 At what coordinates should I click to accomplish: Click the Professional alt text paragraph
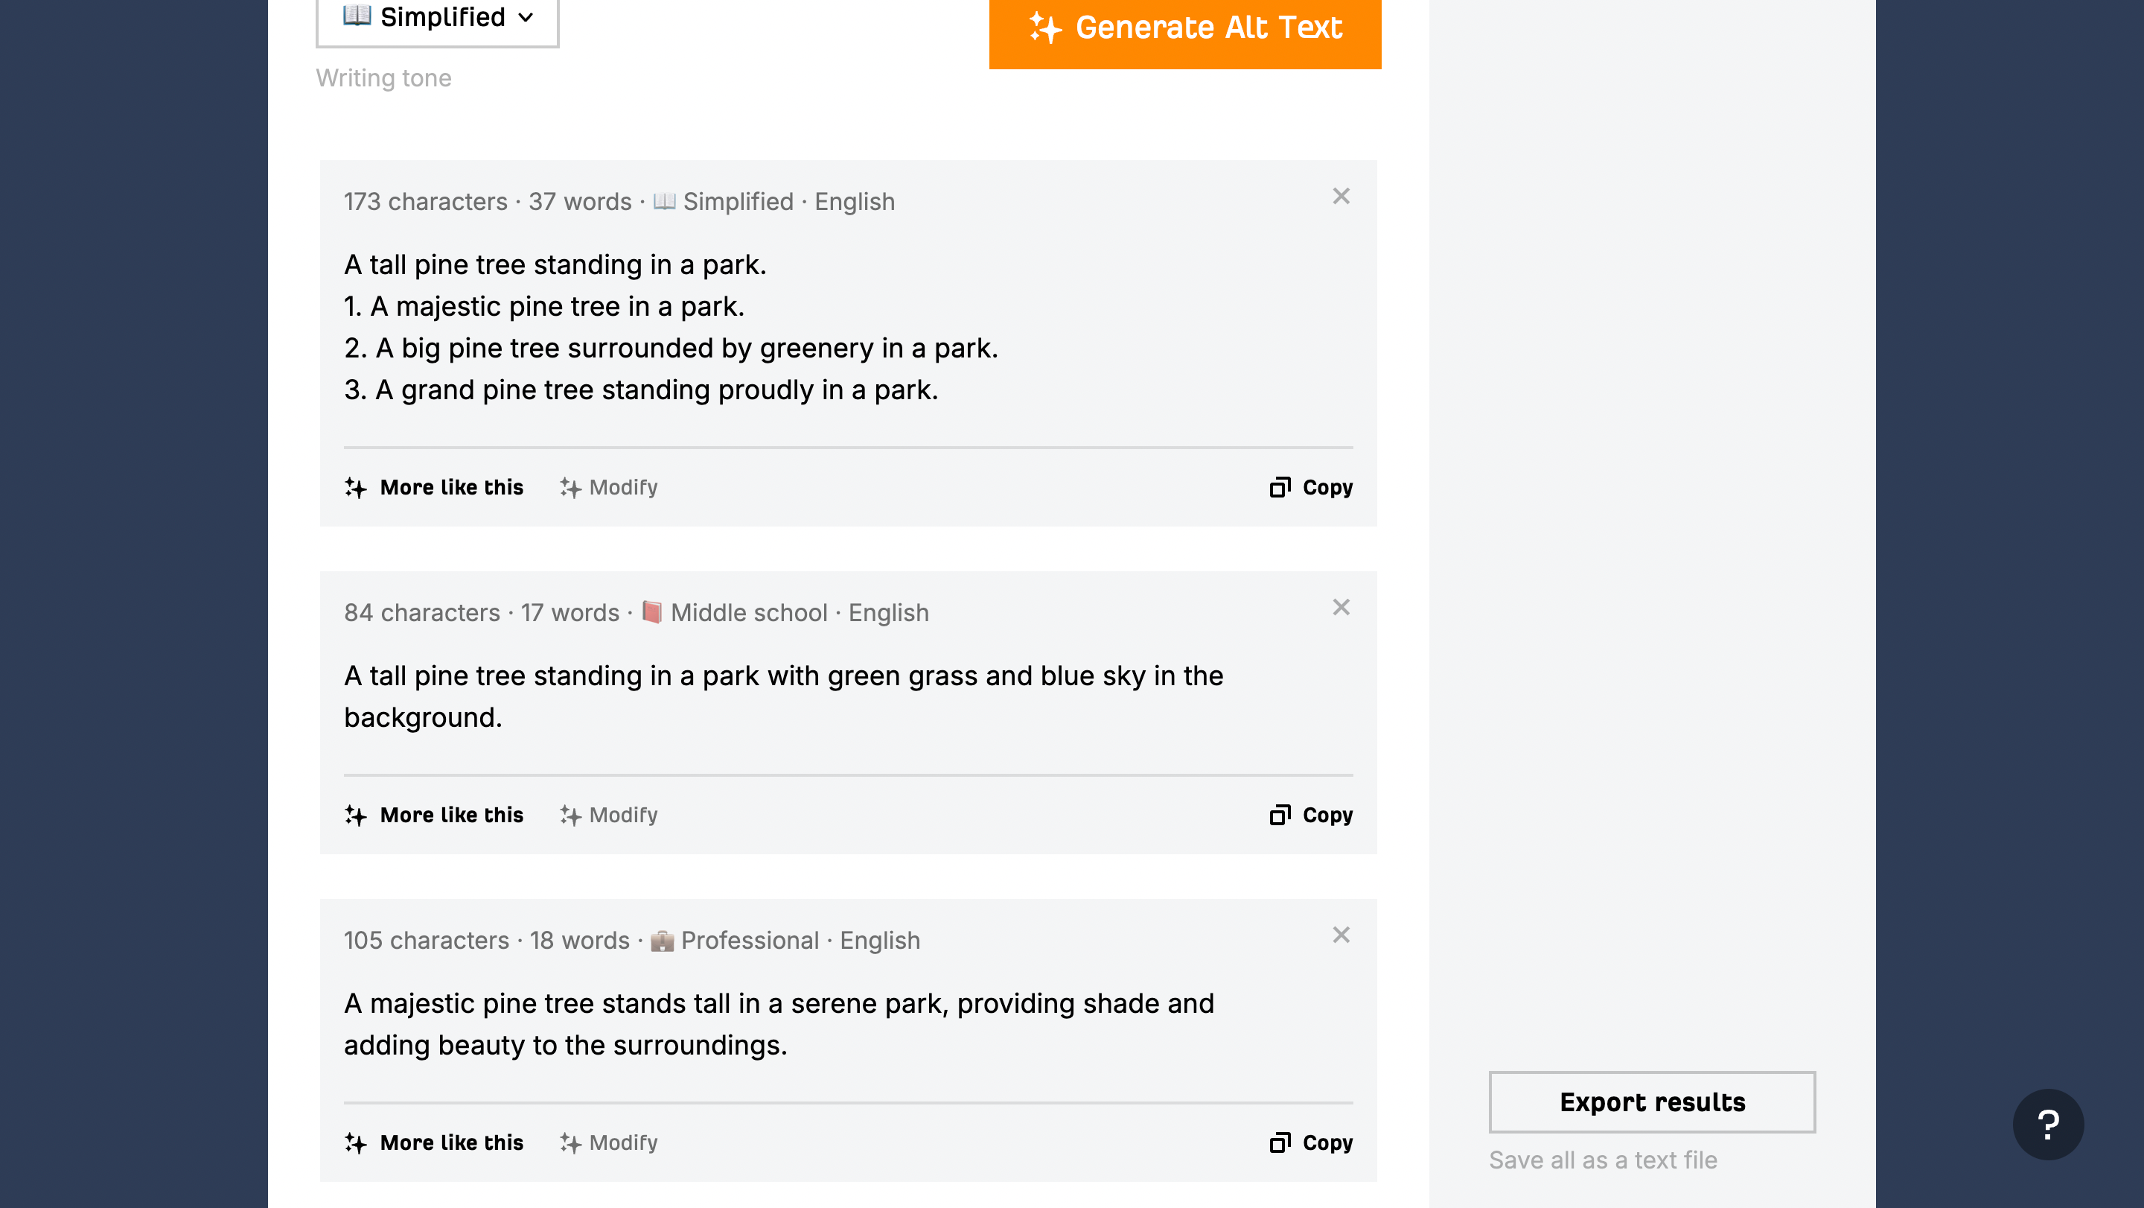pos(778,1024)
